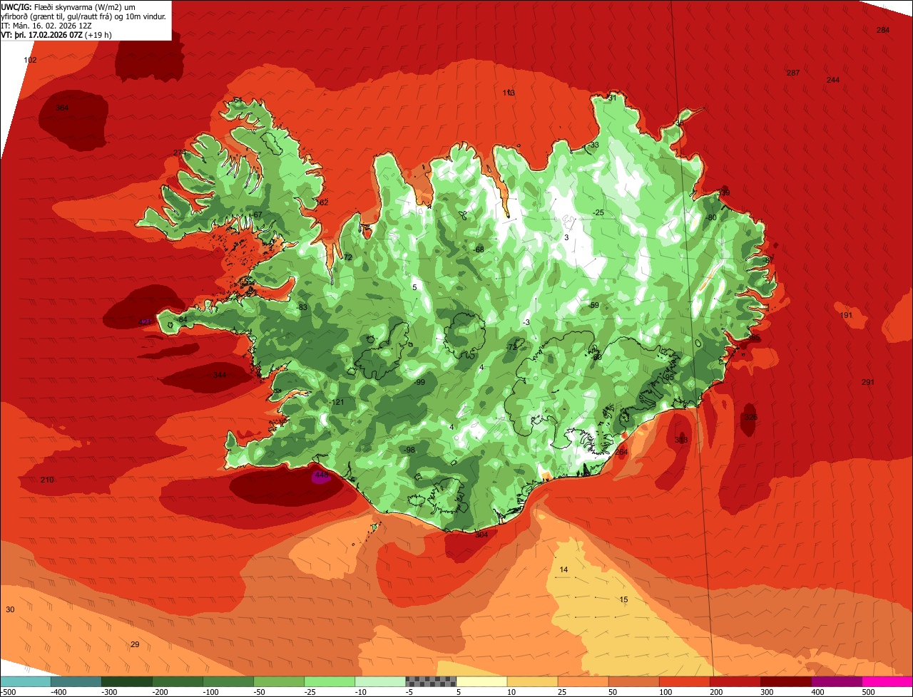The width and height of the screenshot is (913, 697).
Task: Click the purple 400 to 500 legend swatch
Action: click(x=837, y=681)
